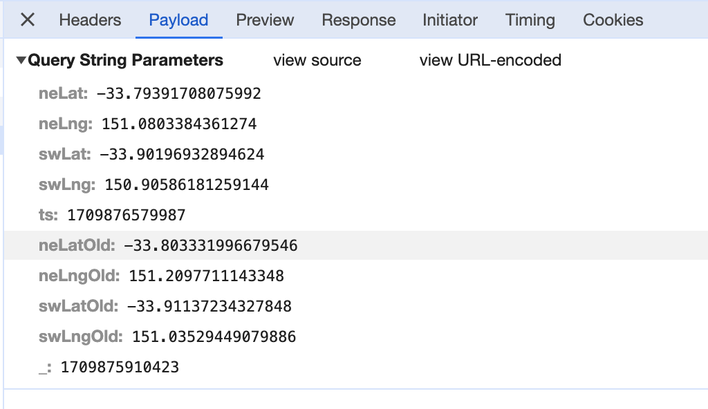Viewport: 708px width, 409px height.
Task: Open the Preview tab
Action: point(265,20)
